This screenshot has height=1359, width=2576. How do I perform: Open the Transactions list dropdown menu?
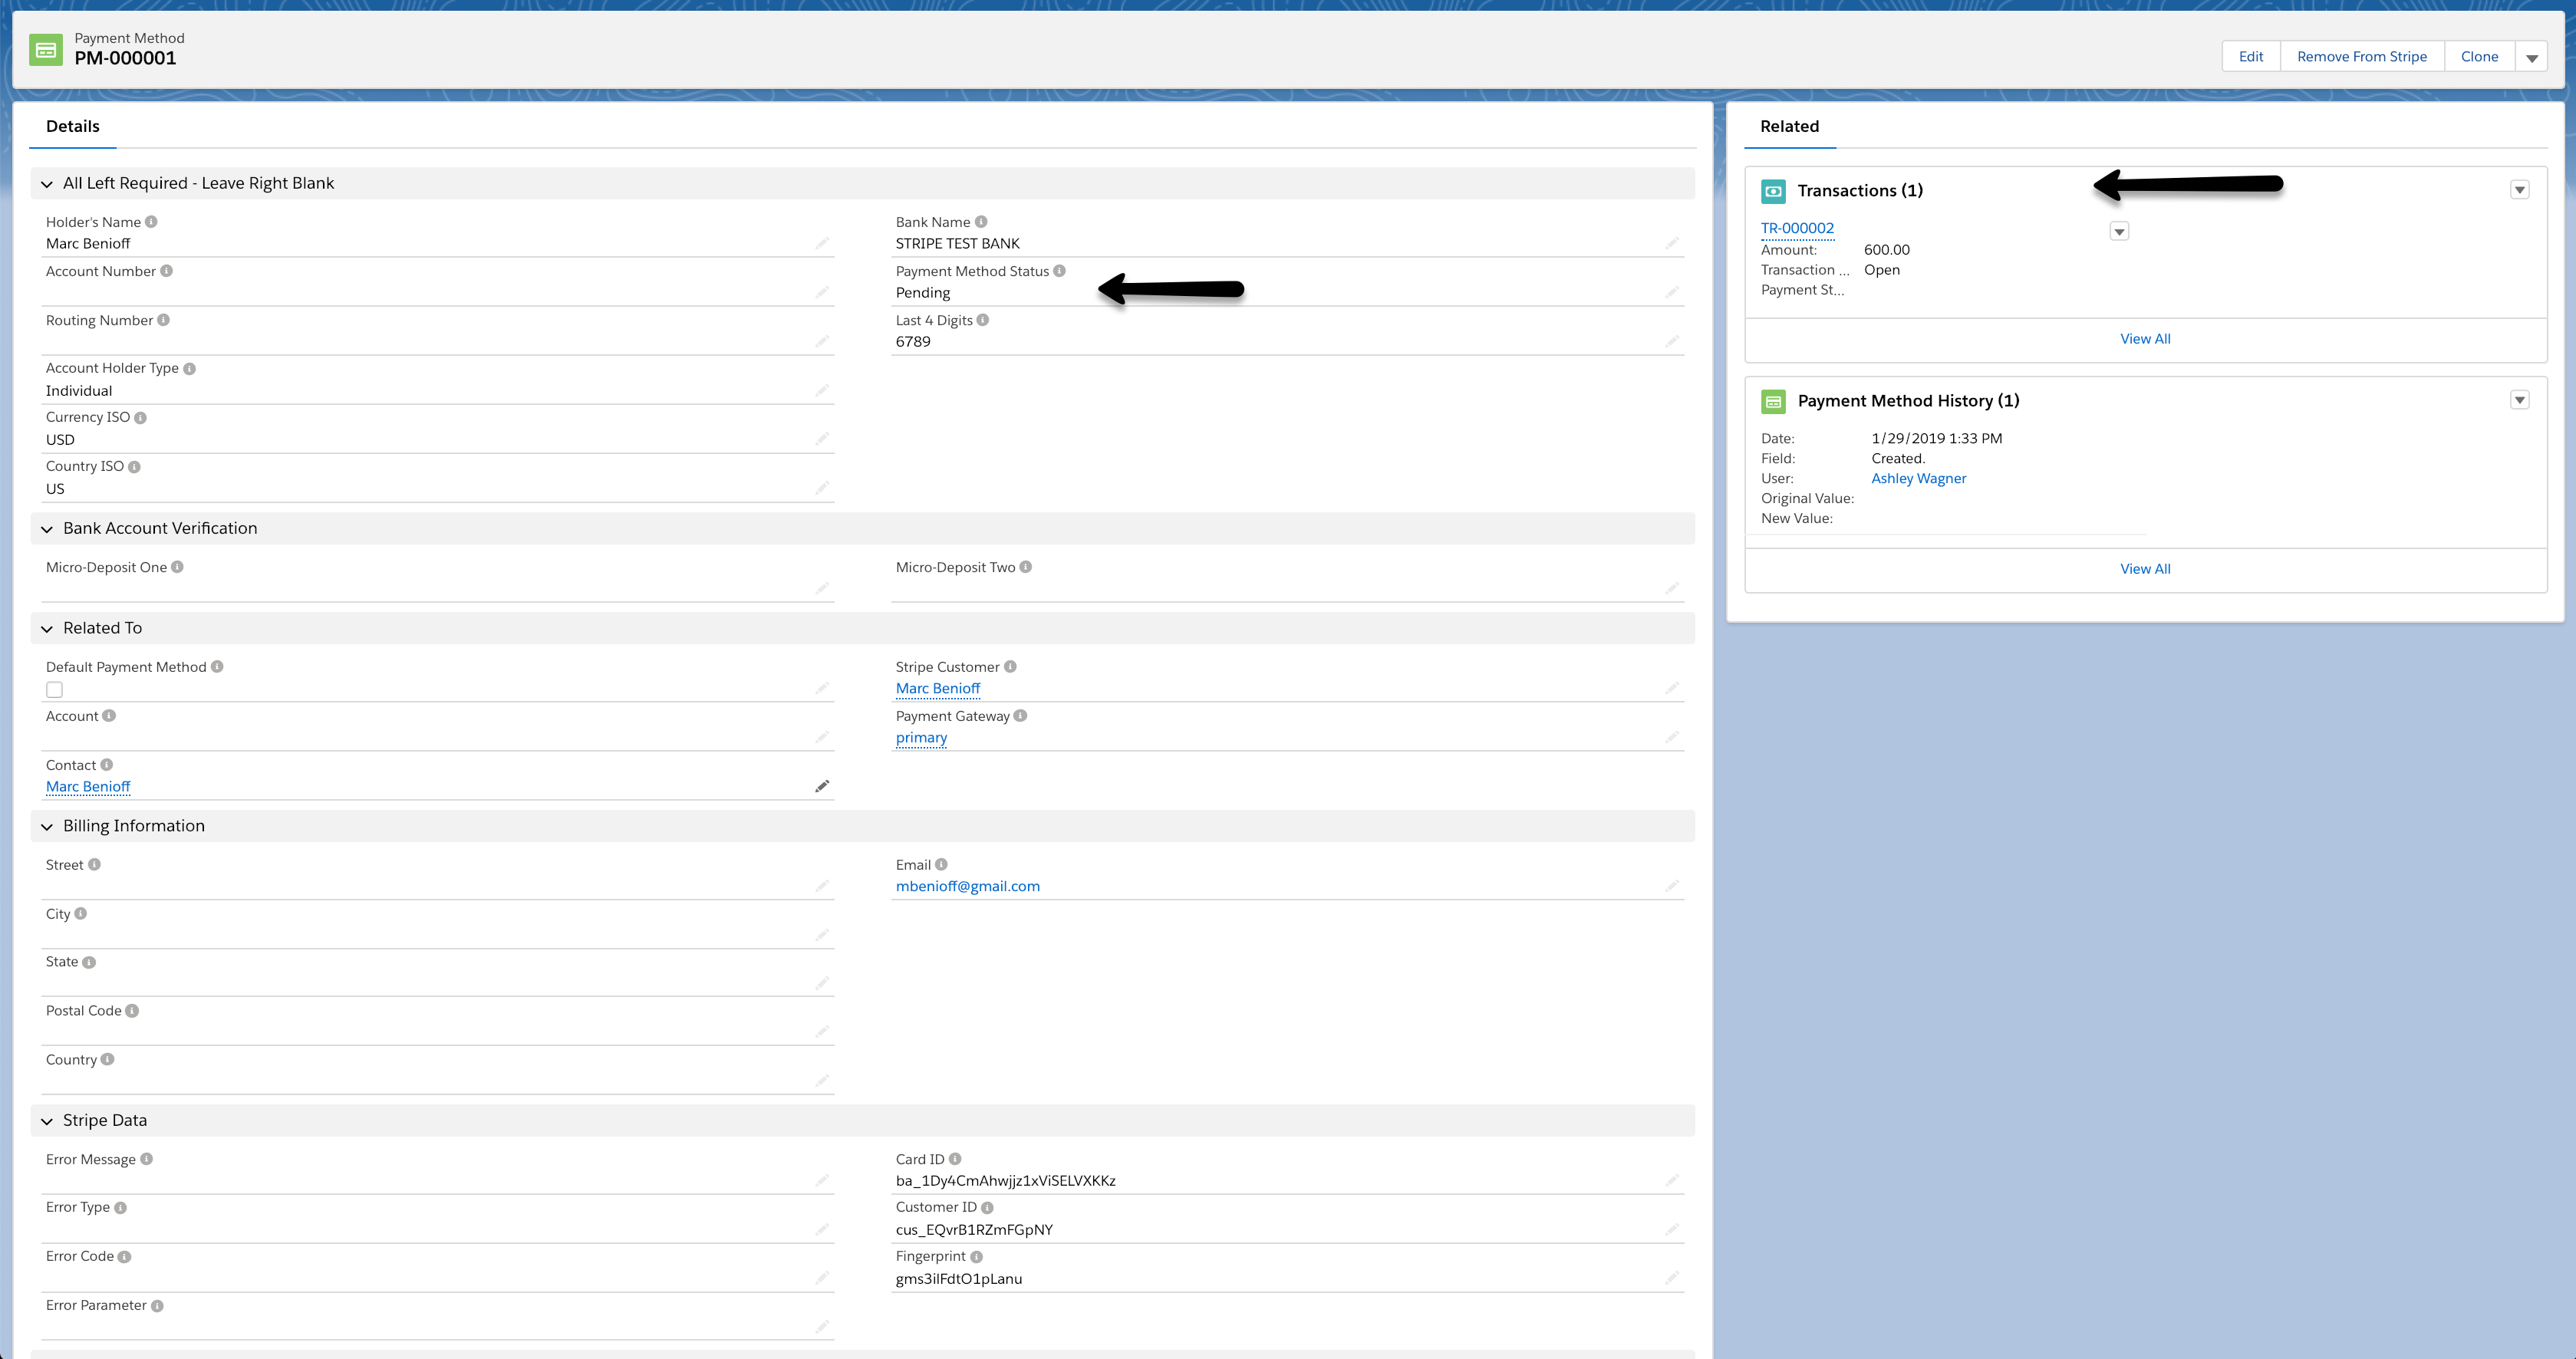pos(2519,190)
